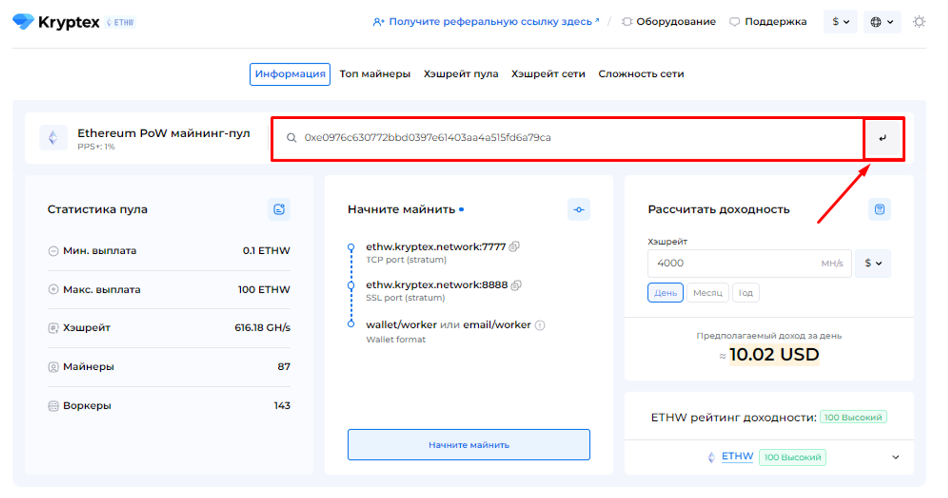Select the Информация tab
948x498 pixels.
click(x=290, y=74)
